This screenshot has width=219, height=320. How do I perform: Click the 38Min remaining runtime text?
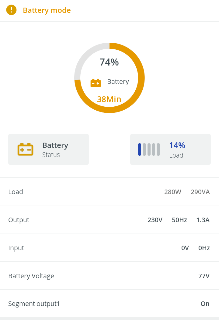click(109, 99)
